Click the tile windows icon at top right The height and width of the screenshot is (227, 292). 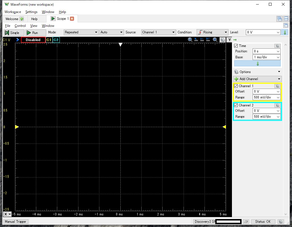point(286,19)
